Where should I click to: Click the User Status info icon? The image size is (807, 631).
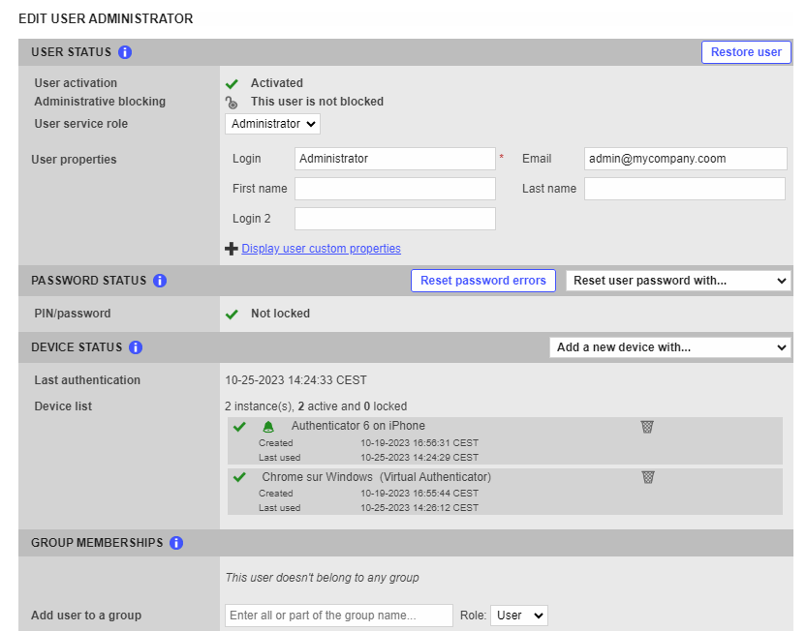coord(126,52)
